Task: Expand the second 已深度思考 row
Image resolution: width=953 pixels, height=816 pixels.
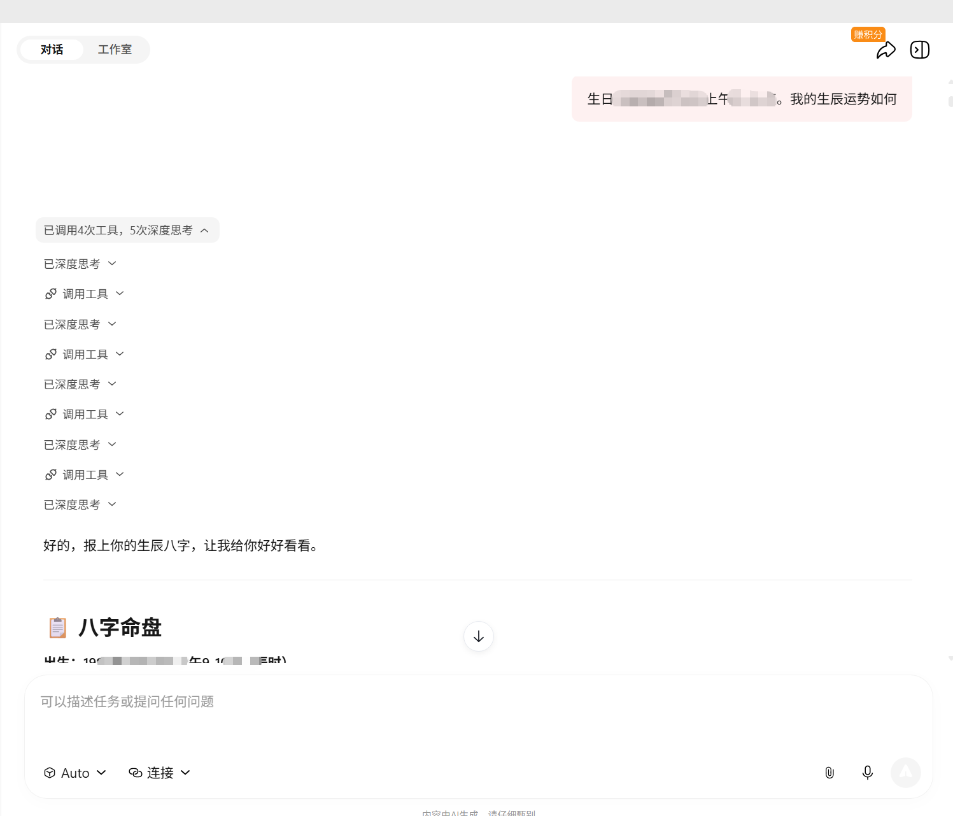Action: click(x=80, y=324)
